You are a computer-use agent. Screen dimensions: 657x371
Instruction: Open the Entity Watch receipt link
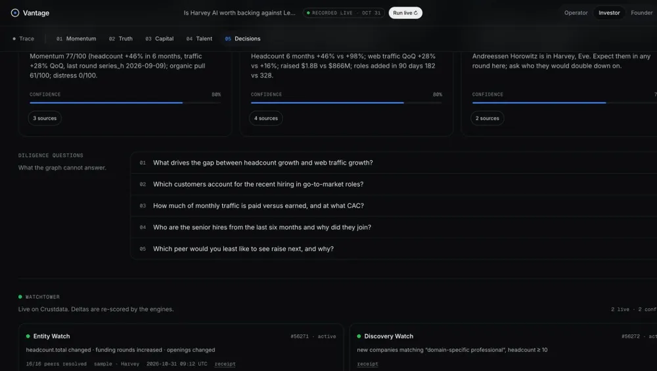click(225, 364)
